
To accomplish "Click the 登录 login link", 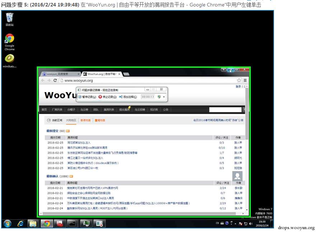I will [238, 86].
